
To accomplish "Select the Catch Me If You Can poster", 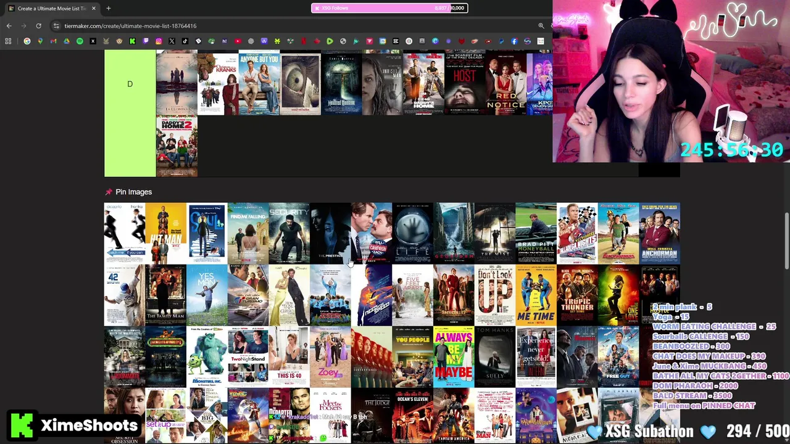I will click(125, 233).
